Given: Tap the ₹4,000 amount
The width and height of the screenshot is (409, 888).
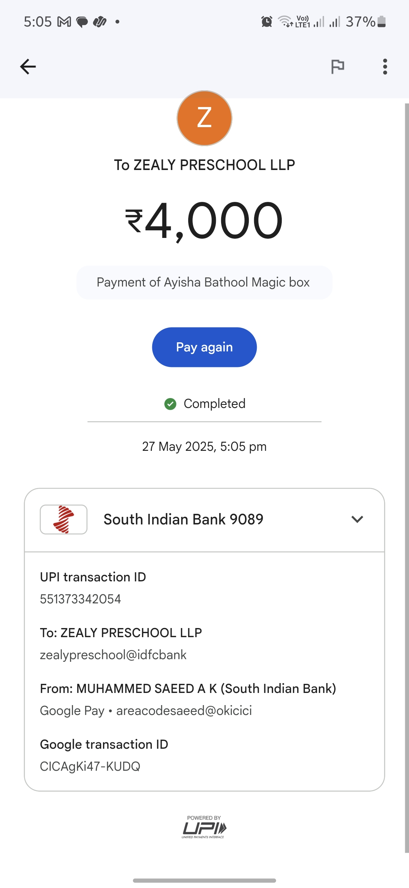Looking at the screenshot, I should [204, 221].
